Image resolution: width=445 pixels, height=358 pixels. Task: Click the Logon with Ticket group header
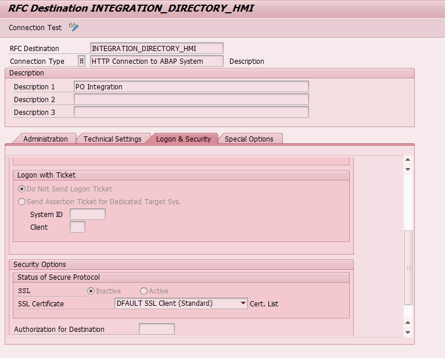181,175
